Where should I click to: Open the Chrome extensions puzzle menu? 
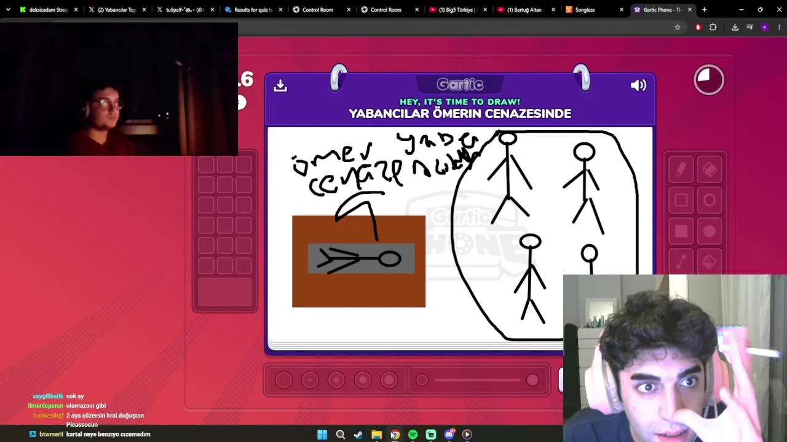pyautogui.click(x=713, y=27)
